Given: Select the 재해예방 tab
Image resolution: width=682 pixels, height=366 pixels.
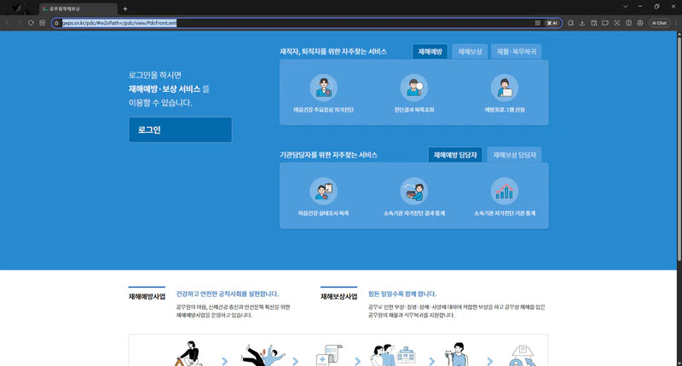Looking at the screenshot, I should (x=430, y=51).
